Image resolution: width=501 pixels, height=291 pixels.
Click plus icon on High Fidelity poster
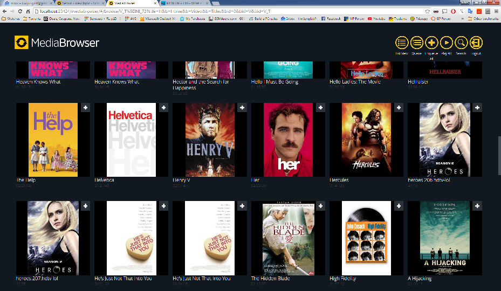click(x=399, y=206)
